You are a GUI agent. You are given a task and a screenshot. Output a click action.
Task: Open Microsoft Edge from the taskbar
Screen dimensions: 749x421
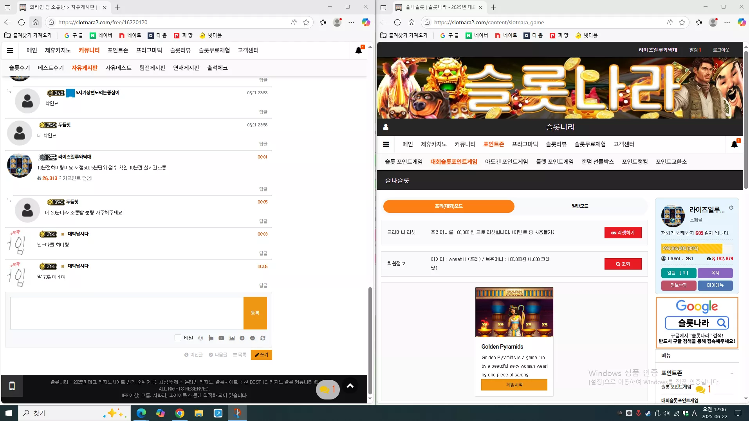141,413
